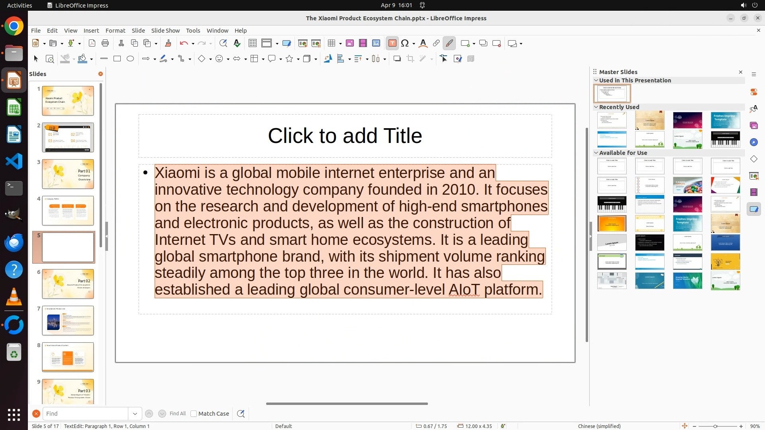Open the Slide Show menu
765x430 pixels.
click(165, 31)
